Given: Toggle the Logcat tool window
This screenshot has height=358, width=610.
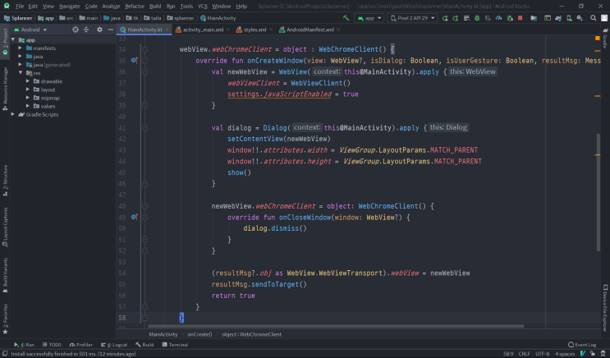Looking at the screenshot, I should point(114,345).
